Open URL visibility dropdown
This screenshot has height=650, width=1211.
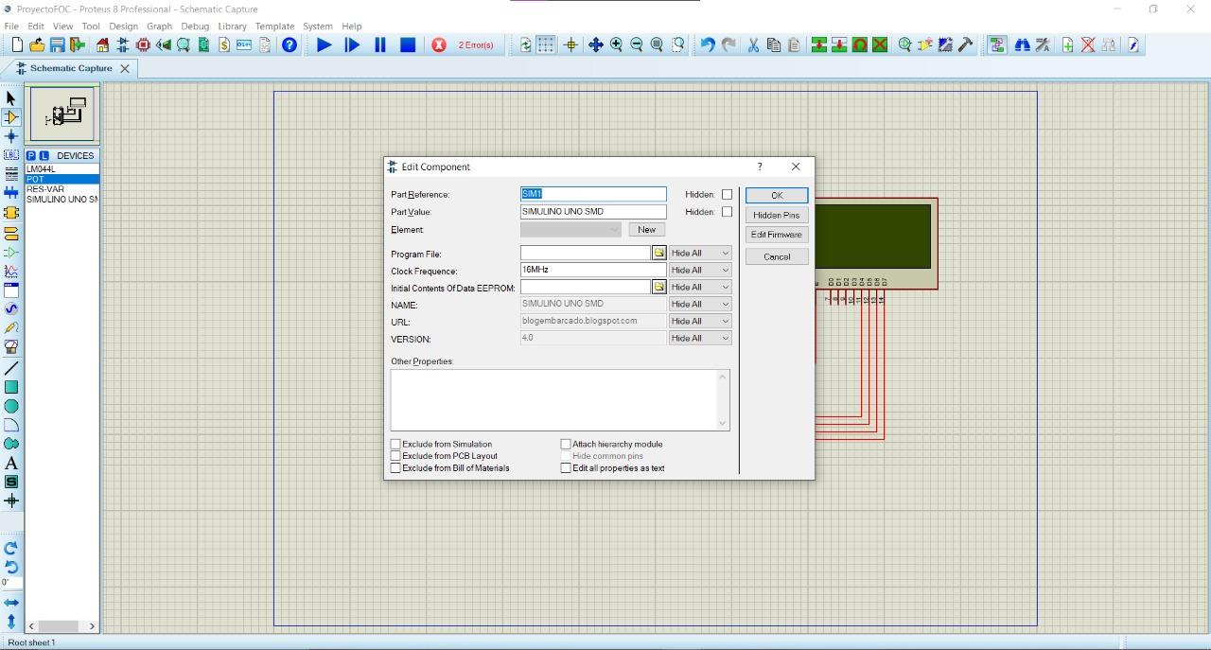[x=700, y=322]
